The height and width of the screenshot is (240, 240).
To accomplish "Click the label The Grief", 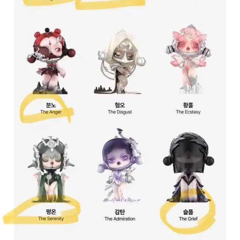I will (188, 219).
